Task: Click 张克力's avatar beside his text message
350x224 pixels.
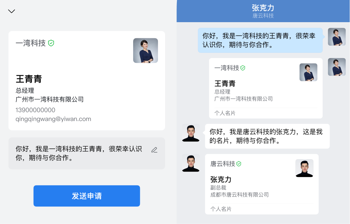Action: 191,133
